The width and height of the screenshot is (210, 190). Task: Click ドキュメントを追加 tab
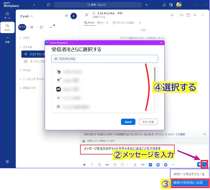pyautogui.click(x=123, y=23)
